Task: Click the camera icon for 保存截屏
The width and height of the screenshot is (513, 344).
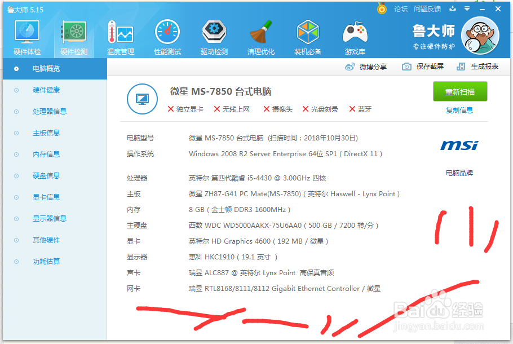Action: pos(406,67)
